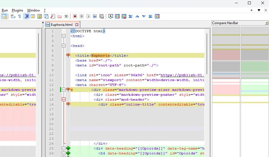269x157 pixels.
Task: Go to the previous difference arrow
Action: 137,16
